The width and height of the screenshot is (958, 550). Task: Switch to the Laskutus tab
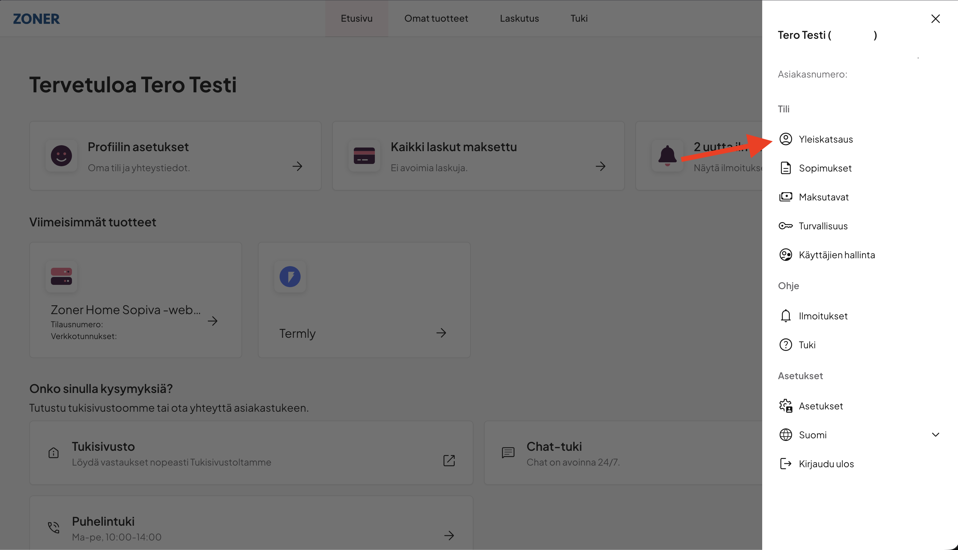click(519, 18)
